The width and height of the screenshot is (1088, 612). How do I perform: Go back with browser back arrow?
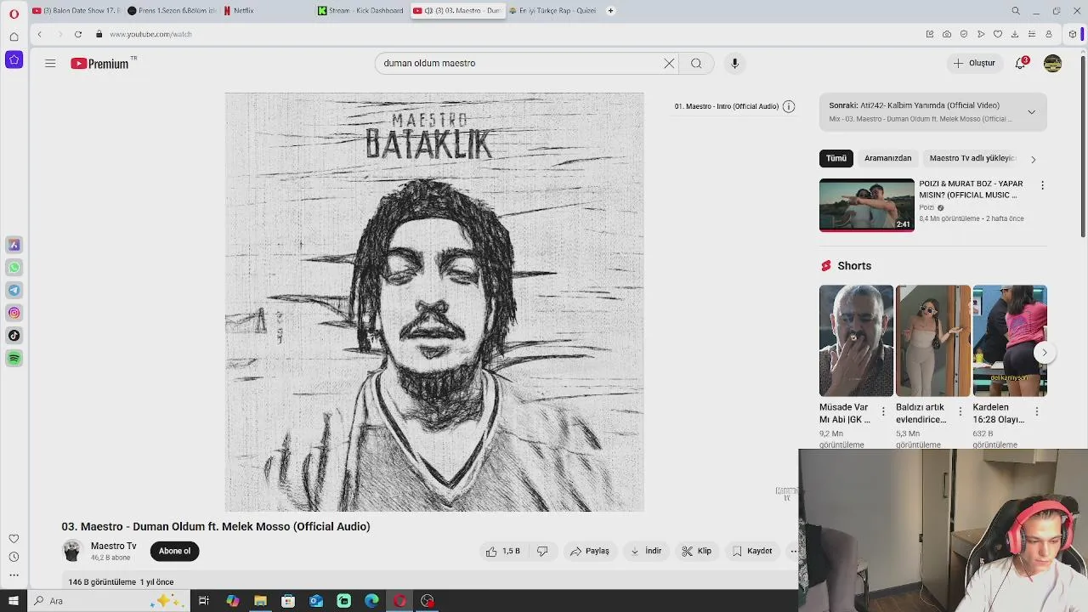pyautogui.click(x=39, y=34)
